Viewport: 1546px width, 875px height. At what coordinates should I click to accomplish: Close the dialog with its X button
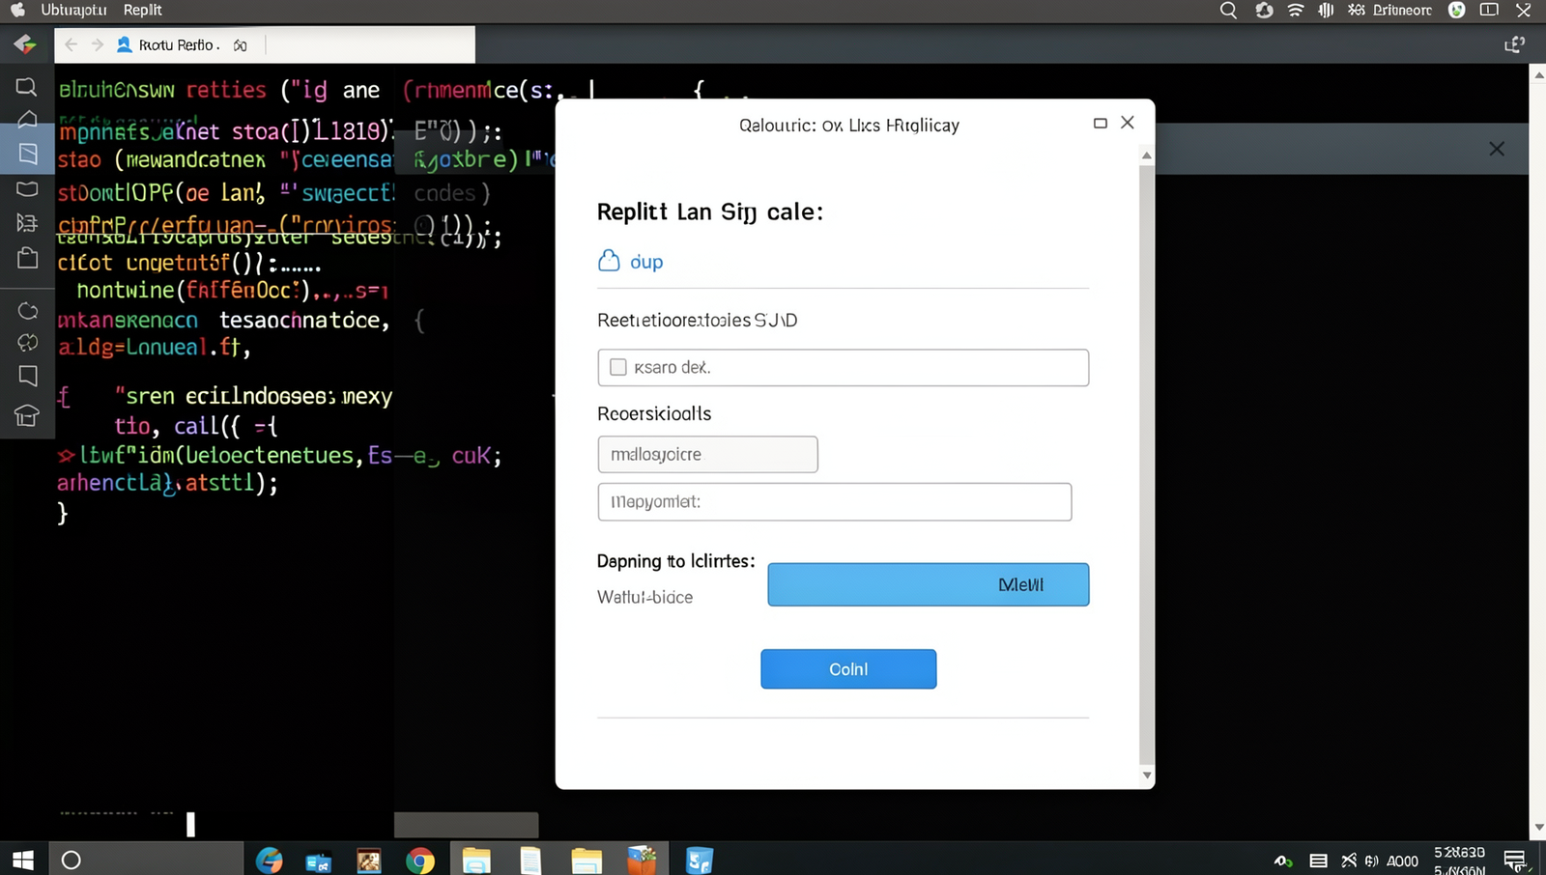1128,123
